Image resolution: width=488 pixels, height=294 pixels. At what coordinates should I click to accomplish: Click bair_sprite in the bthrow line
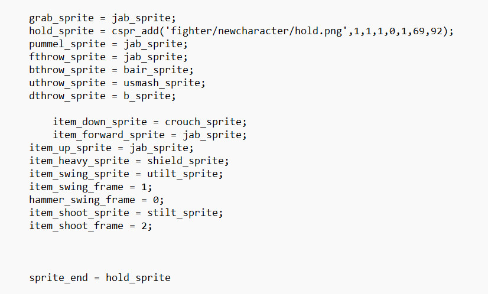coord(158,70)
